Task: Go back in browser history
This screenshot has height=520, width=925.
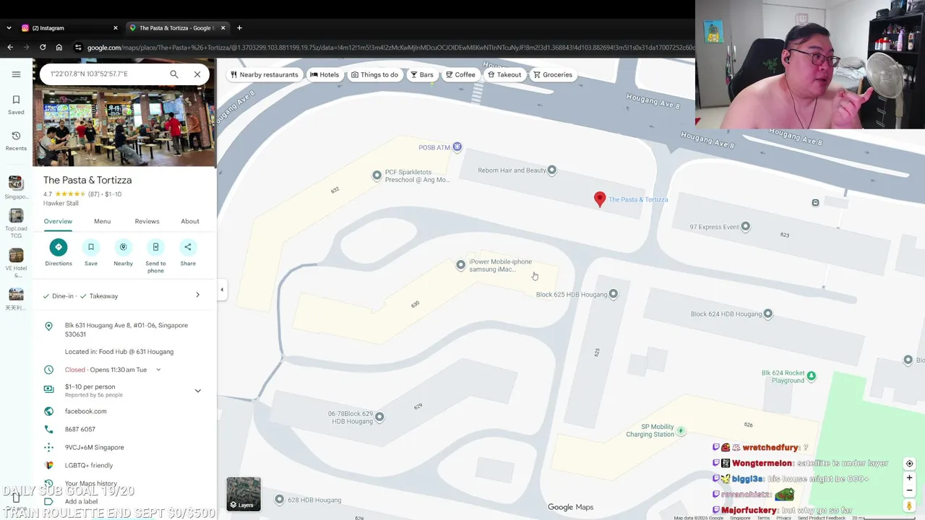Action: pyautogui.click(x=10, y=48)
